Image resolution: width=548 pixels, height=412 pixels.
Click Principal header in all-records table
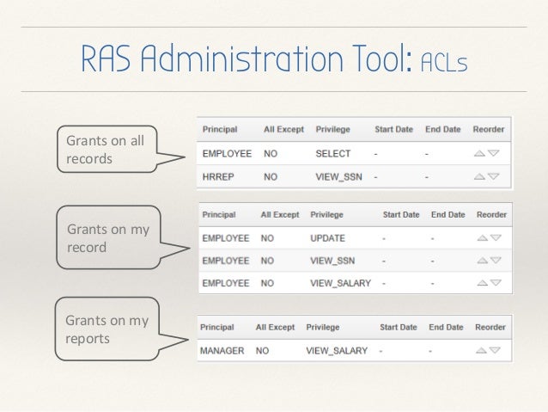[x=220, y=130]
